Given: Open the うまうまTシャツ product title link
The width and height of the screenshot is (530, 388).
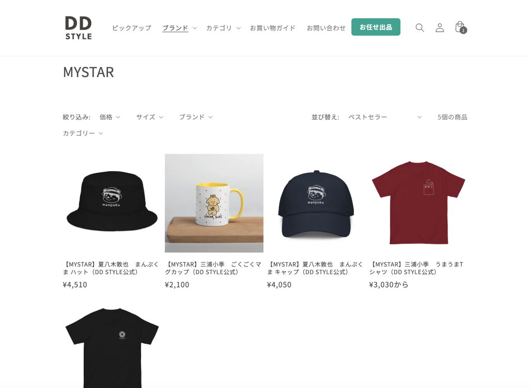Looking at the screenshot, I should (x=416, y=268).
